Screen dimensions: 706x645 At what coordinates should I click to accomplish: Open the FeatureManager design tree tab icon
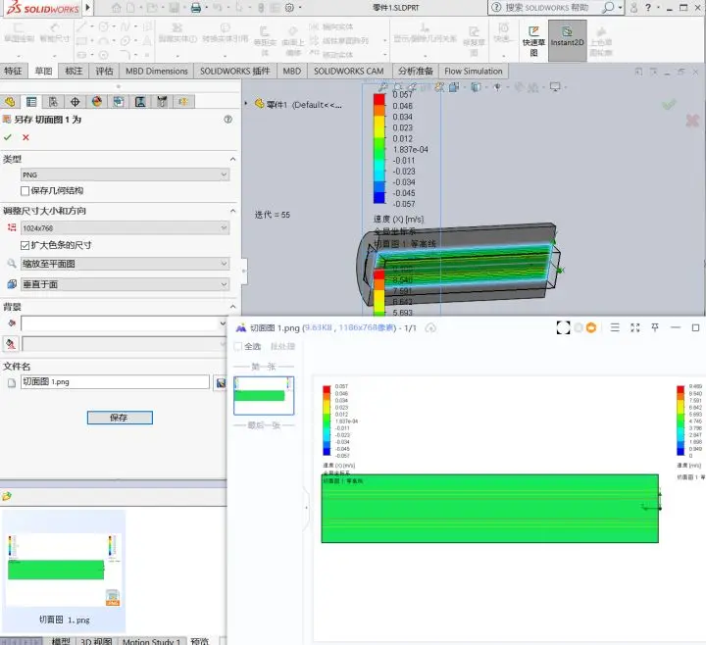10,102
